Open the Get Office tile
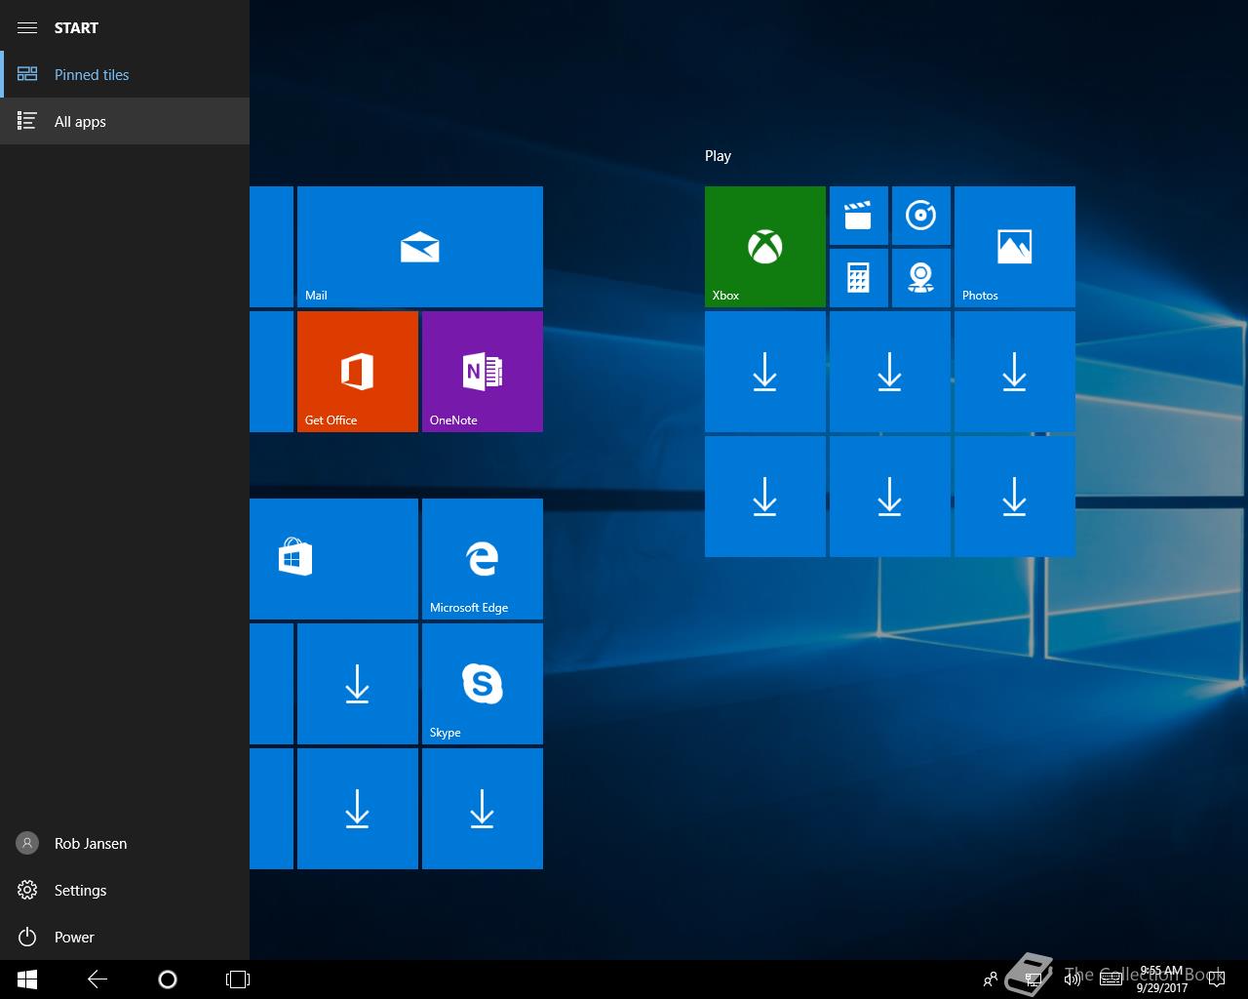This screenshot has width=1248, height=999. click(358, 372)
